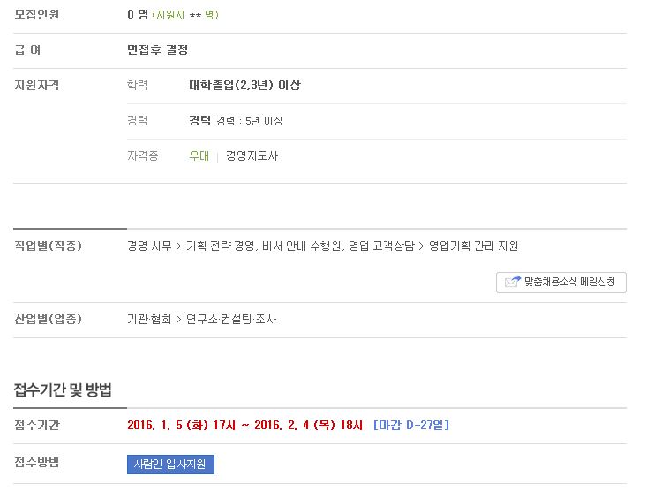
Task: Click the 맞춤채용소식 메일신청 button
Action: tap(561, 283)
